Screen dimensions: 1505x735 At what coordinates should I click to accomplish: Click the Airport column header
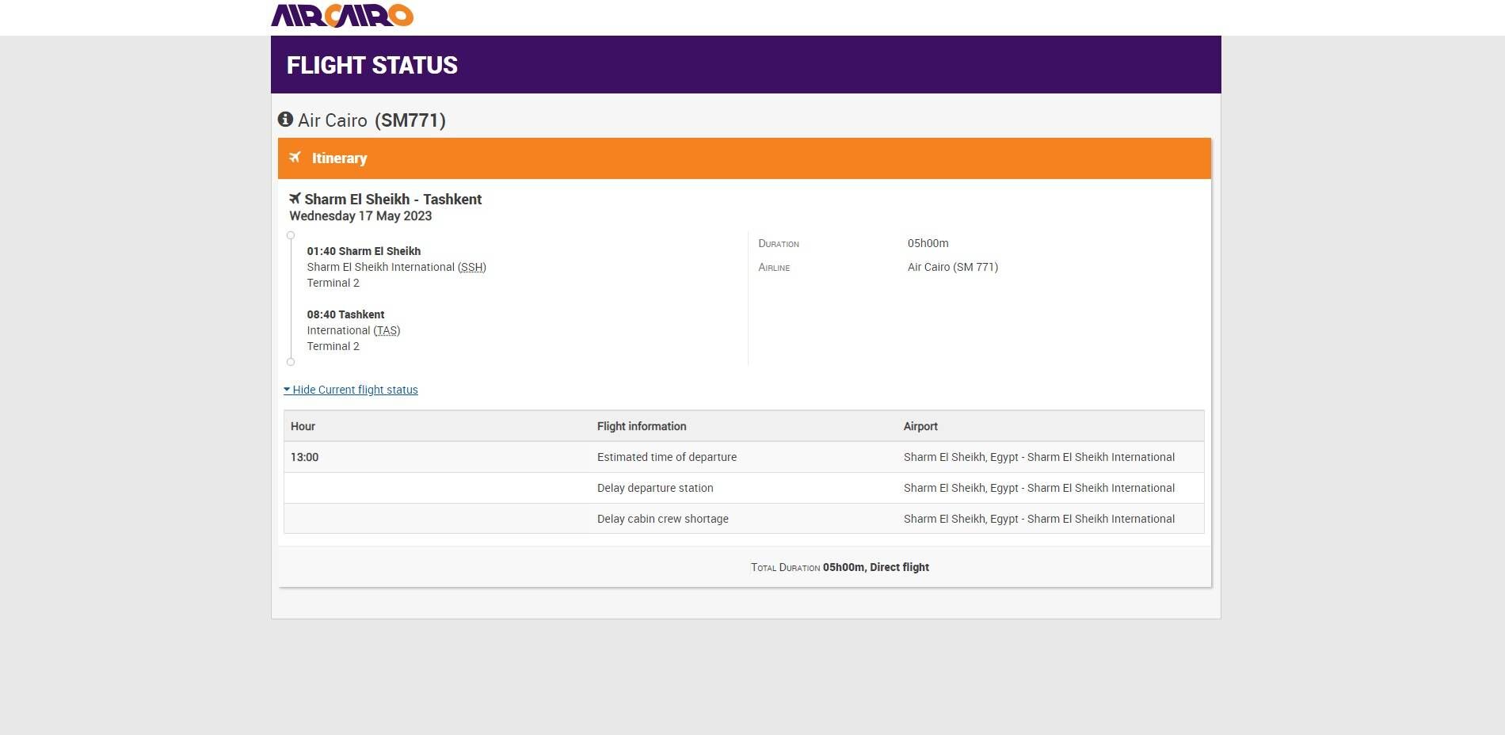coord(920,426)
